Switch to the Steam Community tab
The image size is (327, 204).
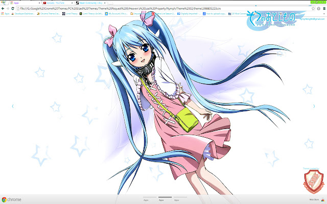click(90, 3)
